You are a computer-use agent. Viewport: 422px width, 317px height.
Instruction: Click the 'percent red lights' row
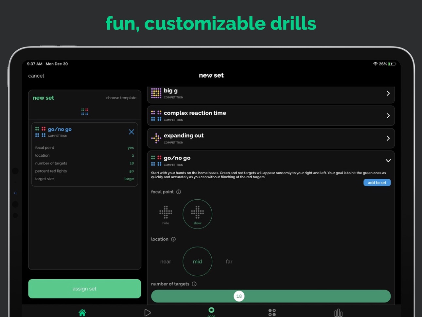point(84,171)
